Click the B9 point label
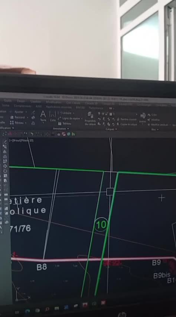The height and width of the screenshot is (317, 176). coord(156,263)
